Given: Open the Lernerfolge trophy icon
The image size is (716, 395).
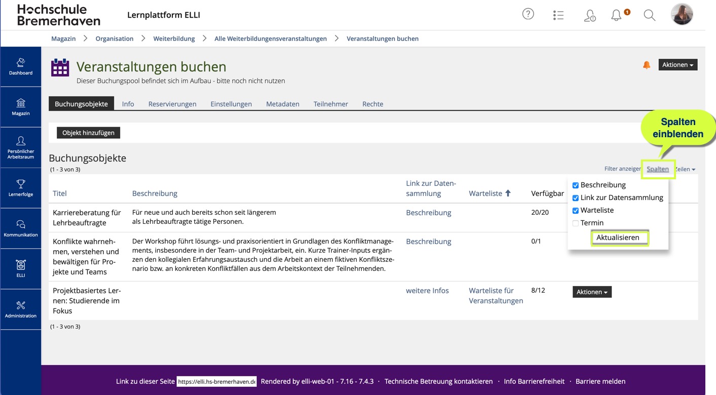Looking at the screenshot, I should tap(21, 188).
